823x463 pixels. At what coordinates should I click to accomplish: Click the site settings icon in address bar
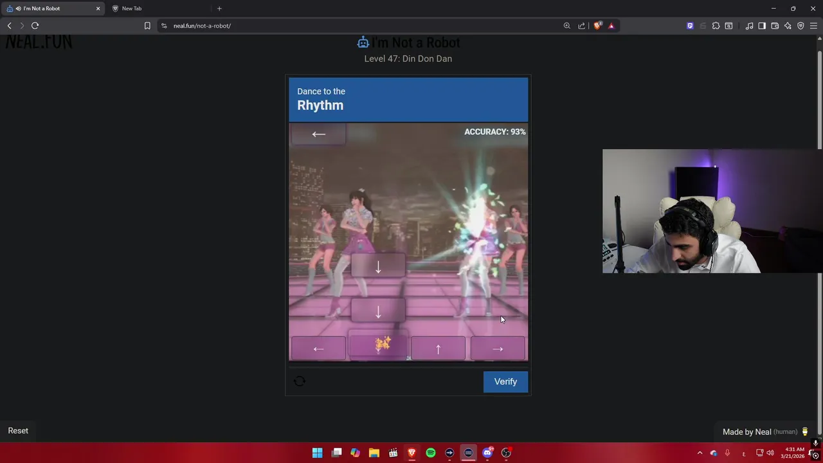164,26
